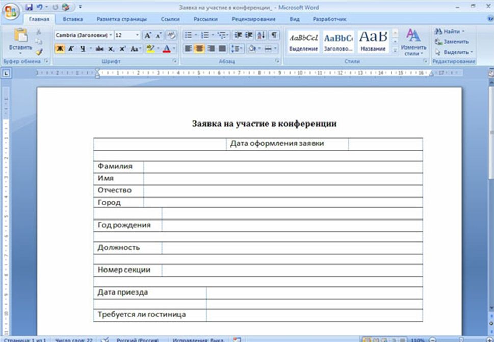Image resolution: width=494 pixels, height=342 pixels.
Task: Open the Выделить dropdown in Редактирование
Action: [454, 52]
